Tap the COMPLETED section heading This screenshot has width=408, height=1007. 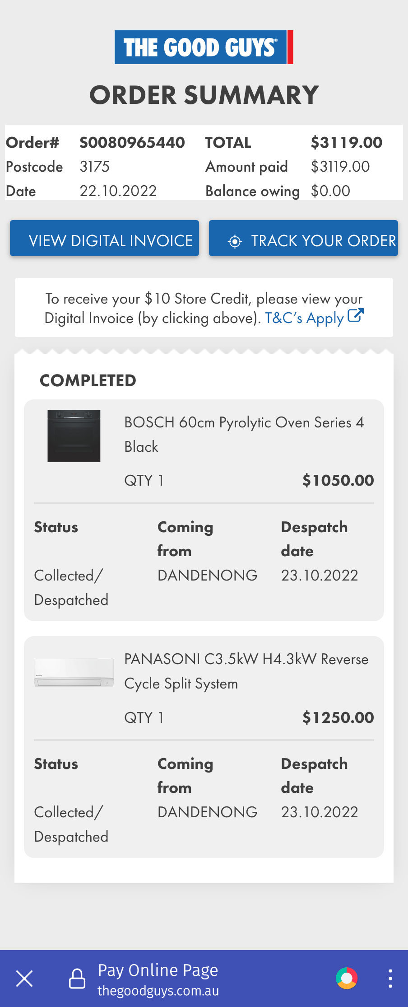tap(88, 380)
